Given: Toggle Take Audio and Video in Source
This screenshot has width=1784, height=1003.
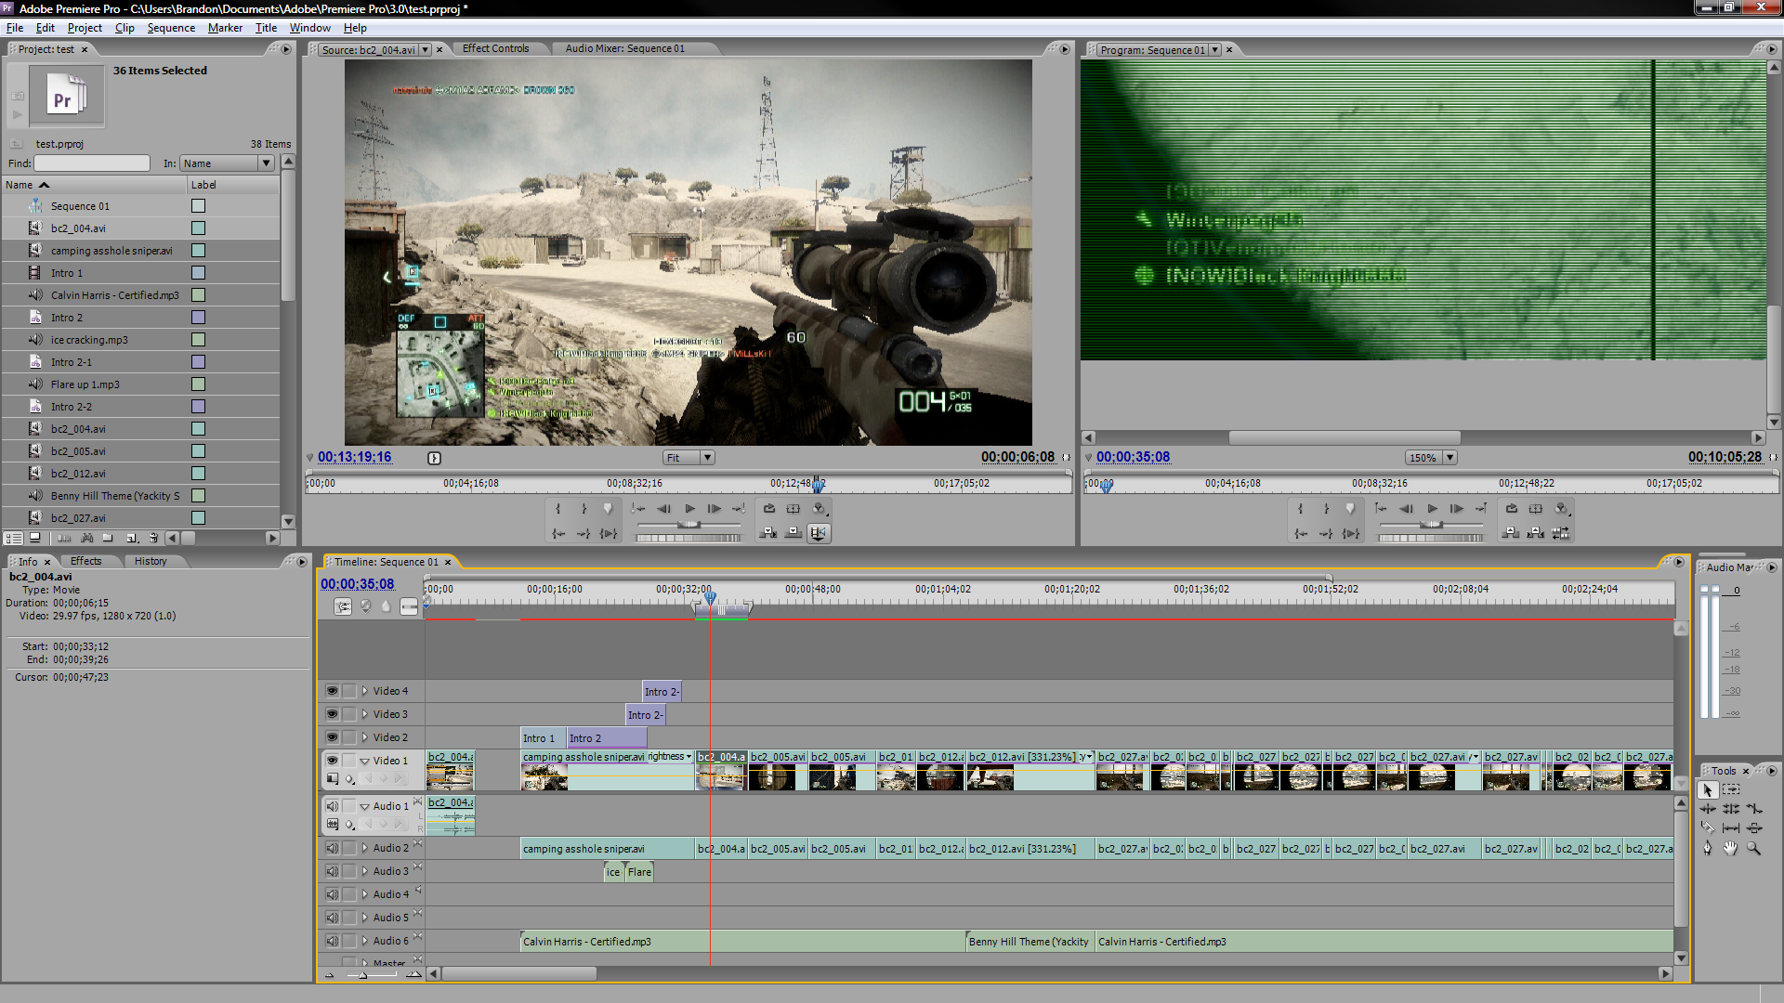Looking at the screenshot, I should pos(818,533).
